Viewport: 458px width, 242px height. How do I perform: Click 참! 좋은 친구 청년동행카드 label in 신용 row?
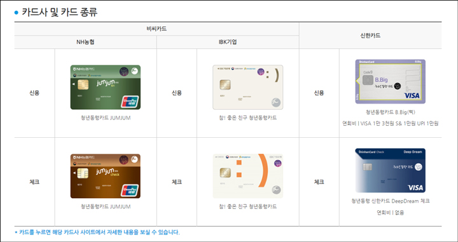click(x=247, y=118)
